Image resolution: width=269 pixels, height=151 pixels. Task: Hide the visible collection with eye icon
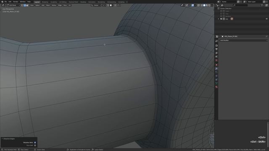266,19
